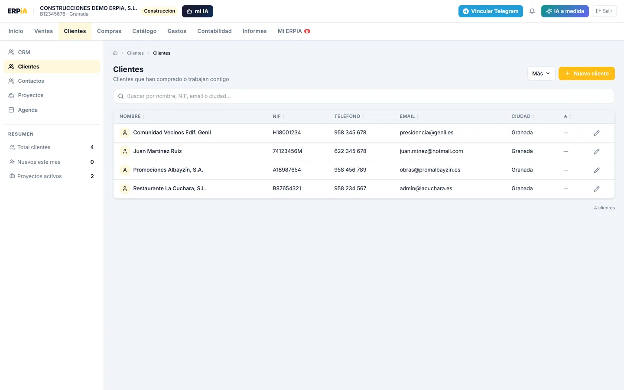Image resolution: width=624 pixels, height=390 pixels.
Task: Open CRM in the sidebar
Action: coord(52,52)
